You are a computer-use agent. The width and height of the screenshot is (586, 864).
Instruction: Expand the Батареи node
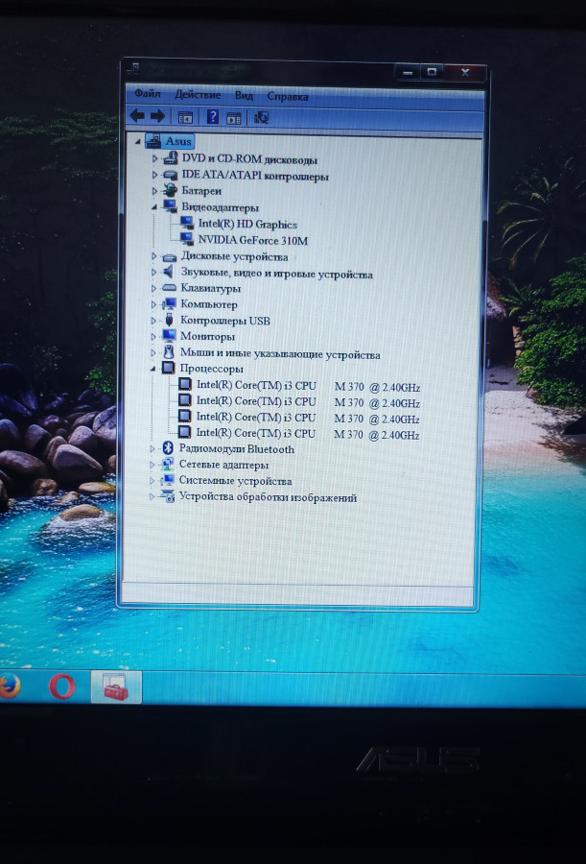tap(154, 191)
